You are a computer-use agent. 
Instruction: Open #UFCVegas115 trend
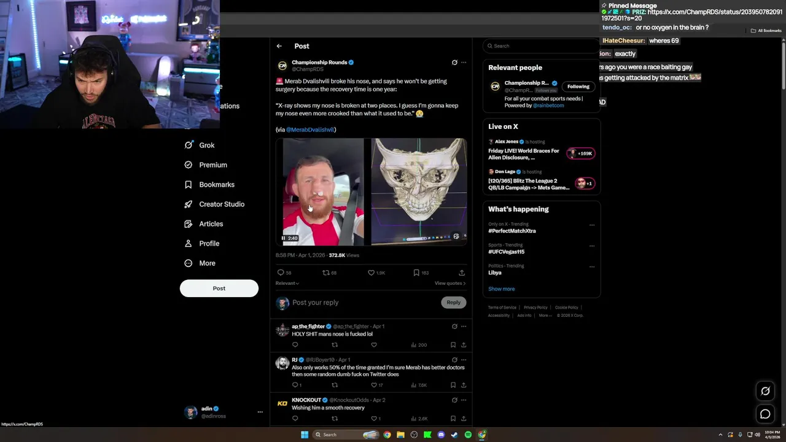coord(507,252)
